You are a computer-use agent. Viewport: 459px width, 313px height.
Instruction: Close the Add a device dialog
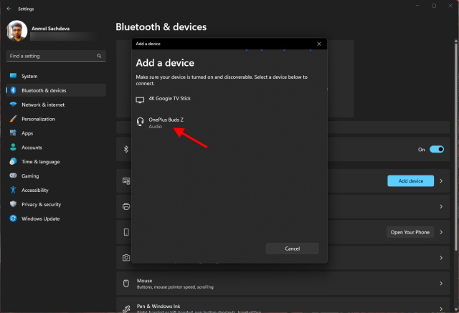pyautogui.click(x=319, y=44)
